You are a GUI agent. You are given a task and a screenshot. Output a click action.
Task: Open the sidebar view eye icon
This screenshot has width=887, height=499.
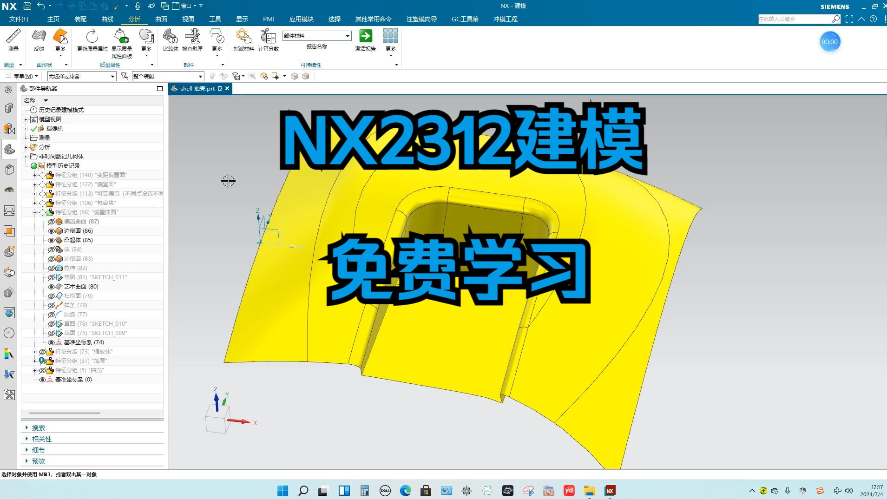[9, 190]
